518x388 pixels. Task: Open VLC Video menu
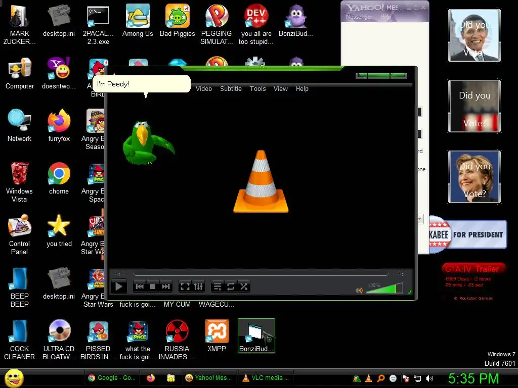click(204, 89)
